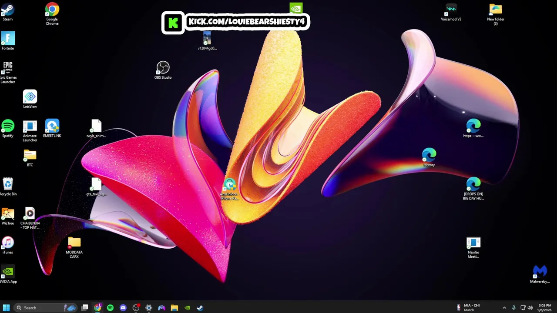Open Spotify from the taskbar
Screen dimensions: 557x313
(110, 308)
